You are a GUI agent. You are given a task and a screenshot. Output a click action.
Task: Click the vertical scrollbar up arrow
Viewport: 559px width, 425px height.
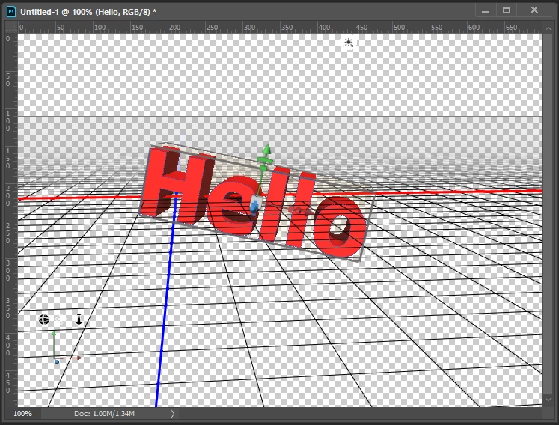point(548,28)
